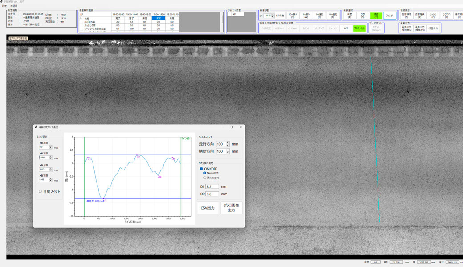Increase the 走行方向 filter size stepper
Screen dimensions: 463x267
pos(227,142)
